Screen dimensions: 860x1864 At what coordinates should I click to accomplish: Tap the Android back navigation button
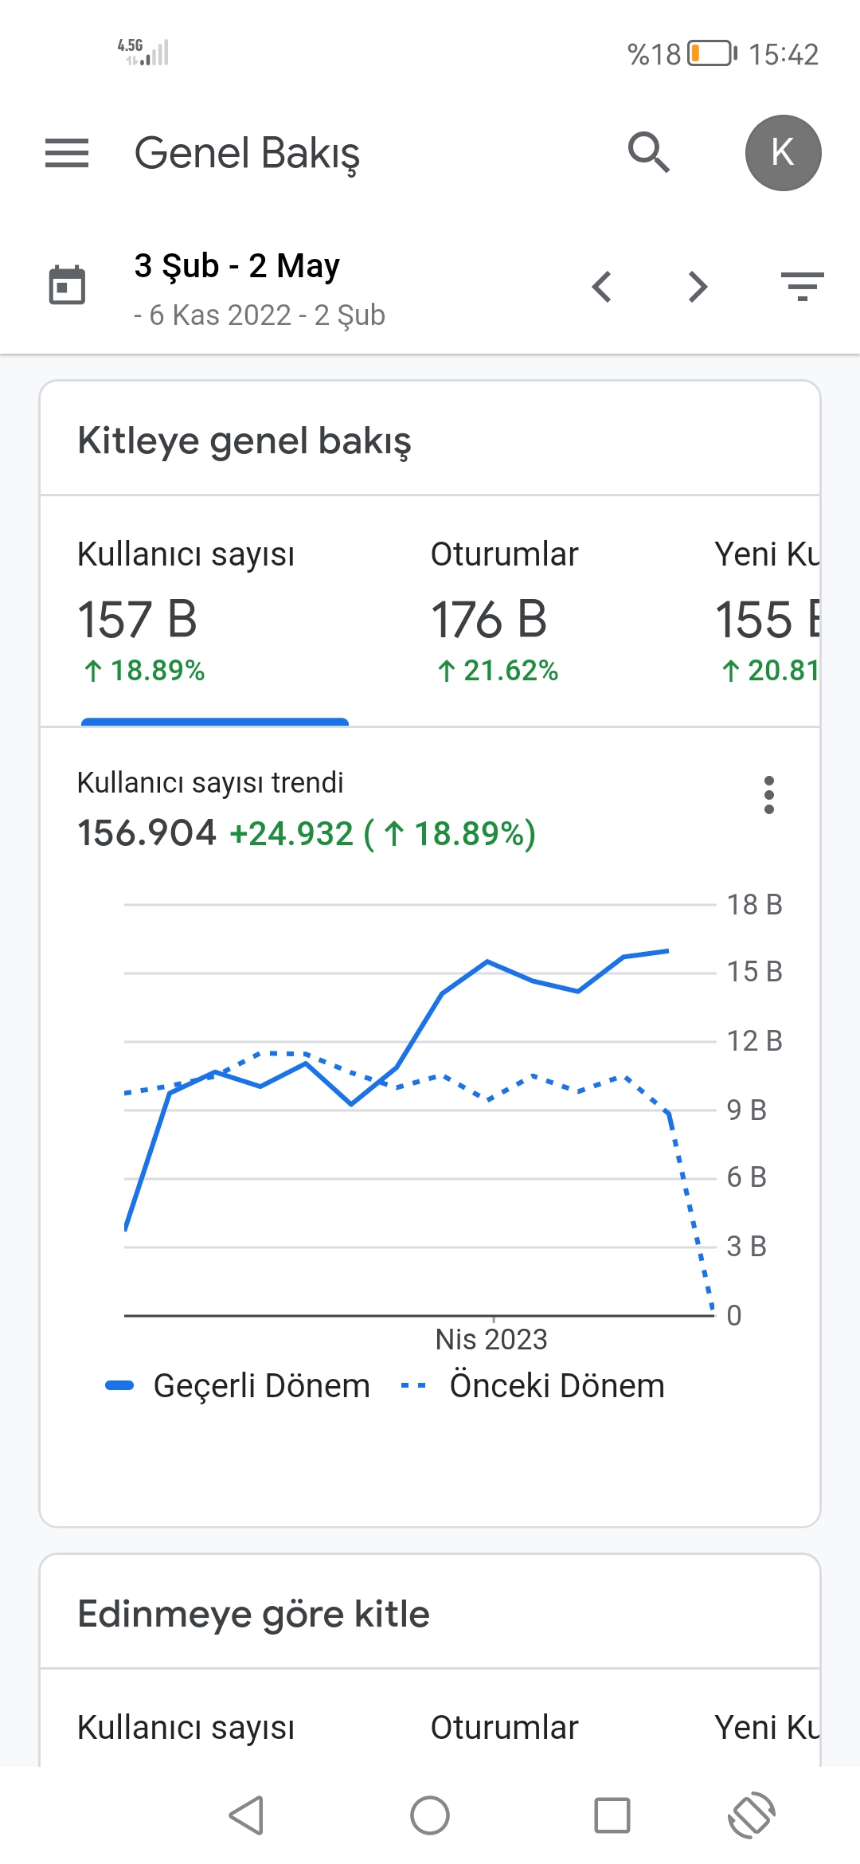click(x=246, y=1815)
